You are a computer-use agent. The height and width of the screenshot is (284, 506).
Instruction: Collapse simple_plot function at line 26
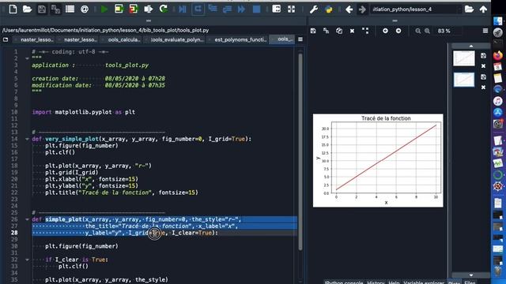pos(27,219)
